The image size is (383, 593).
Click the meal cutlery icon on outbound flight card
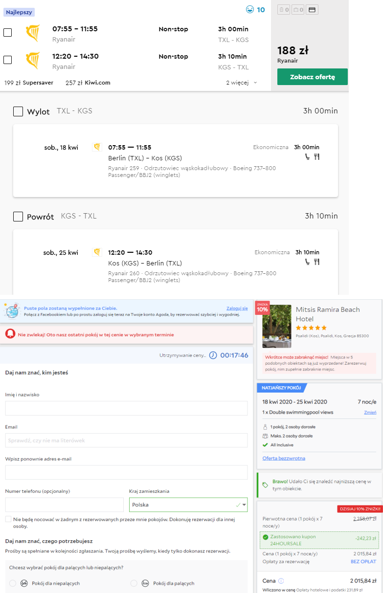pyautogui.click(x=316, y=157)
